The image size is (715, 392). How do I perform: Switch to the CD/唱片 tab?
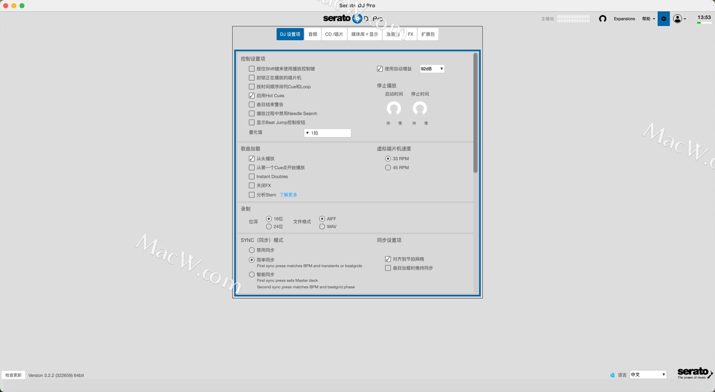[x=334, y=34]
